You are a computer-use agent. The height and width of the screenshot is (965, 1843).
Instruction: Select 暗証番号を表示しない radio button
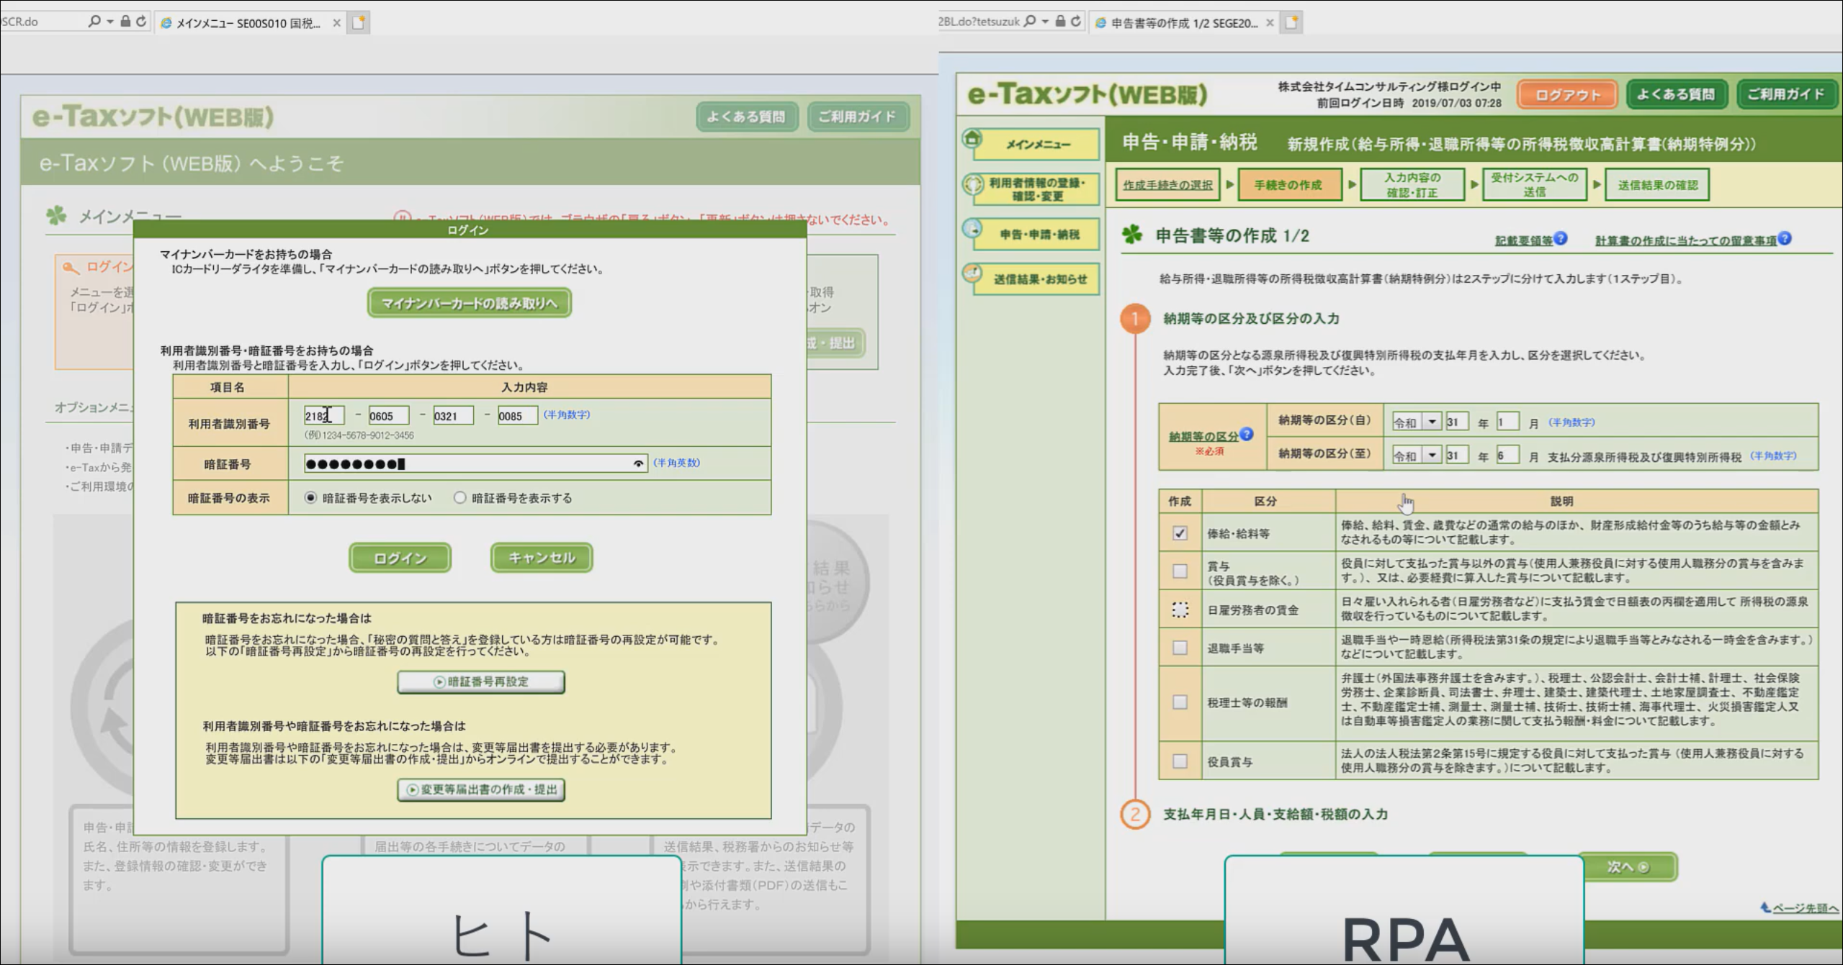click(x=310, y=497)
